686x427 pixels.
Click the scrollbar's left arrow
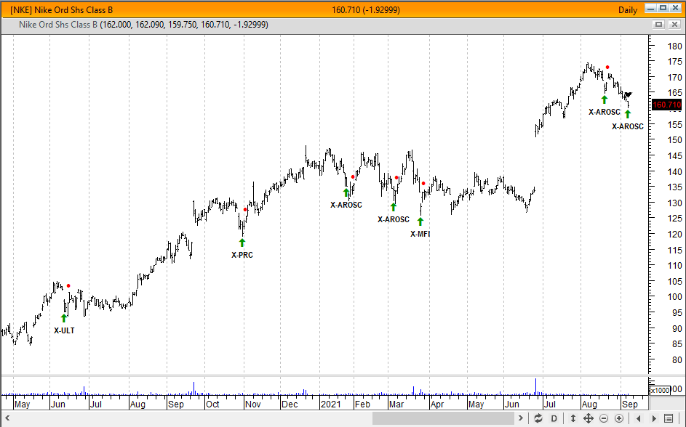(7, 418)
